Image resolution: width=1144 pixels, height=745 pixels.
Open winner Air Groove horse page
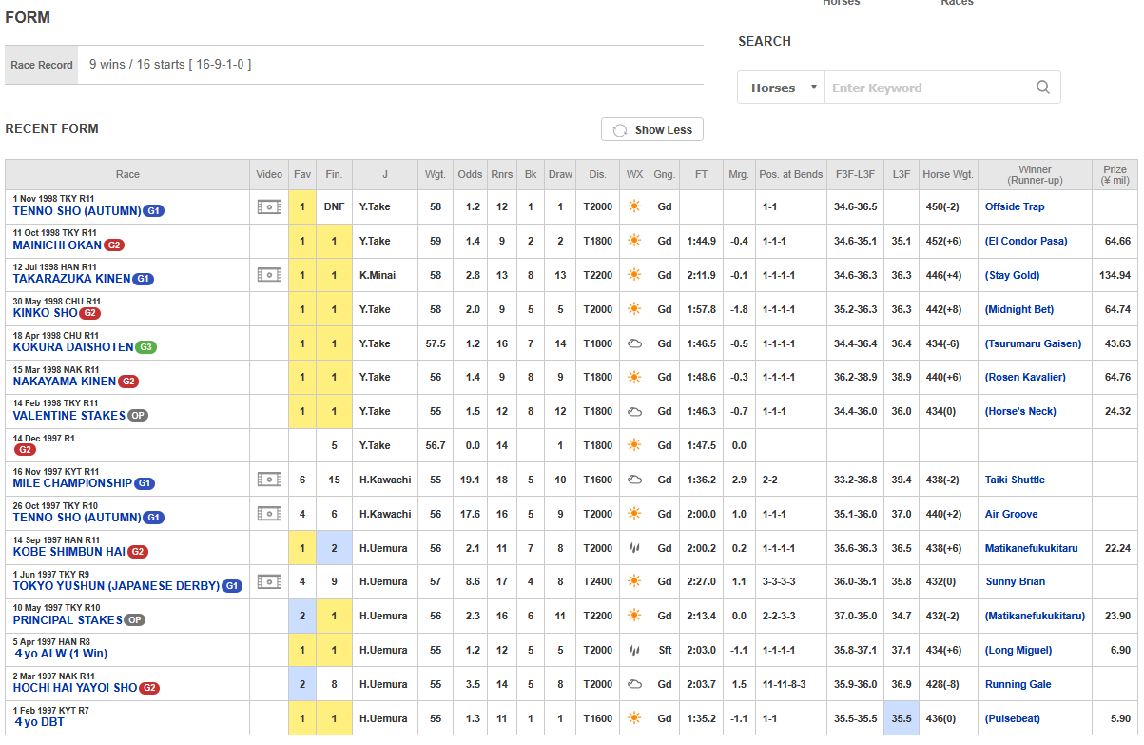(x=1011, y=514)
